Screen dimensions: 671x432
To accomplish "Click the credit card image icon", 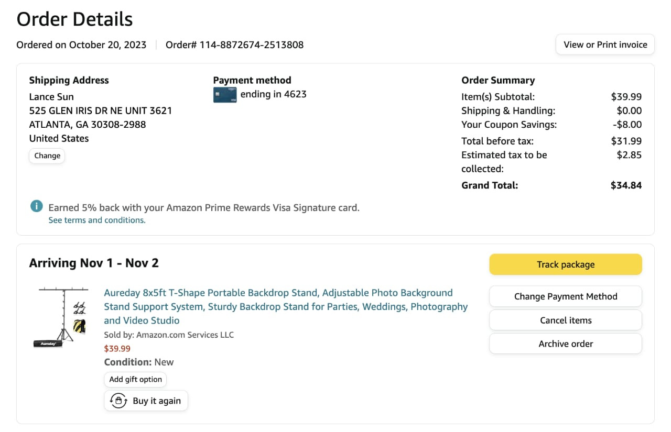I will [225, 95].
